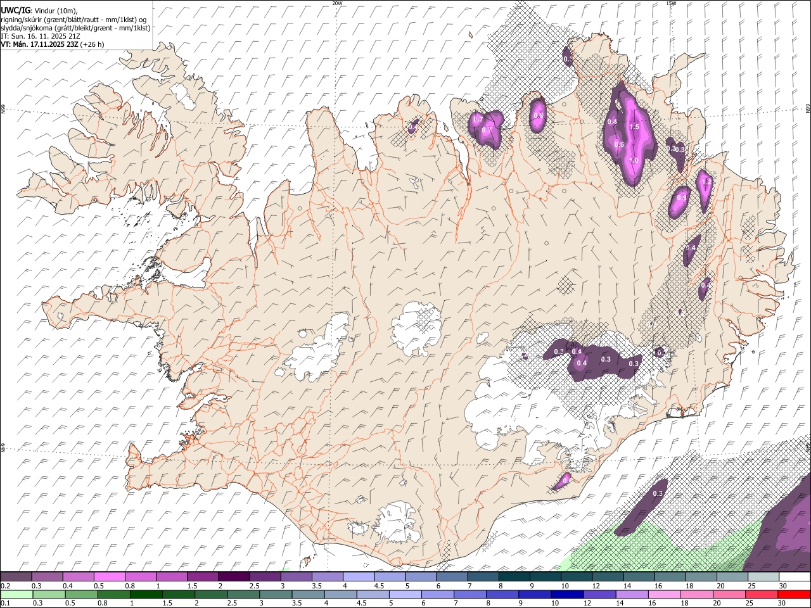The width and height of the screenshot is (811, 608).
Task: Click the upper legend grey-purple swatch at 0.2
Action: 16,576
